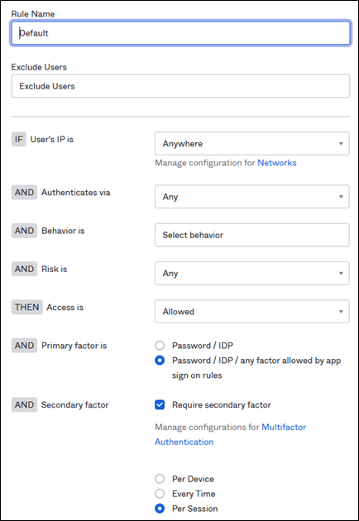Open the Risk is dropdown
Screen dimensions: 359x521
252,273
